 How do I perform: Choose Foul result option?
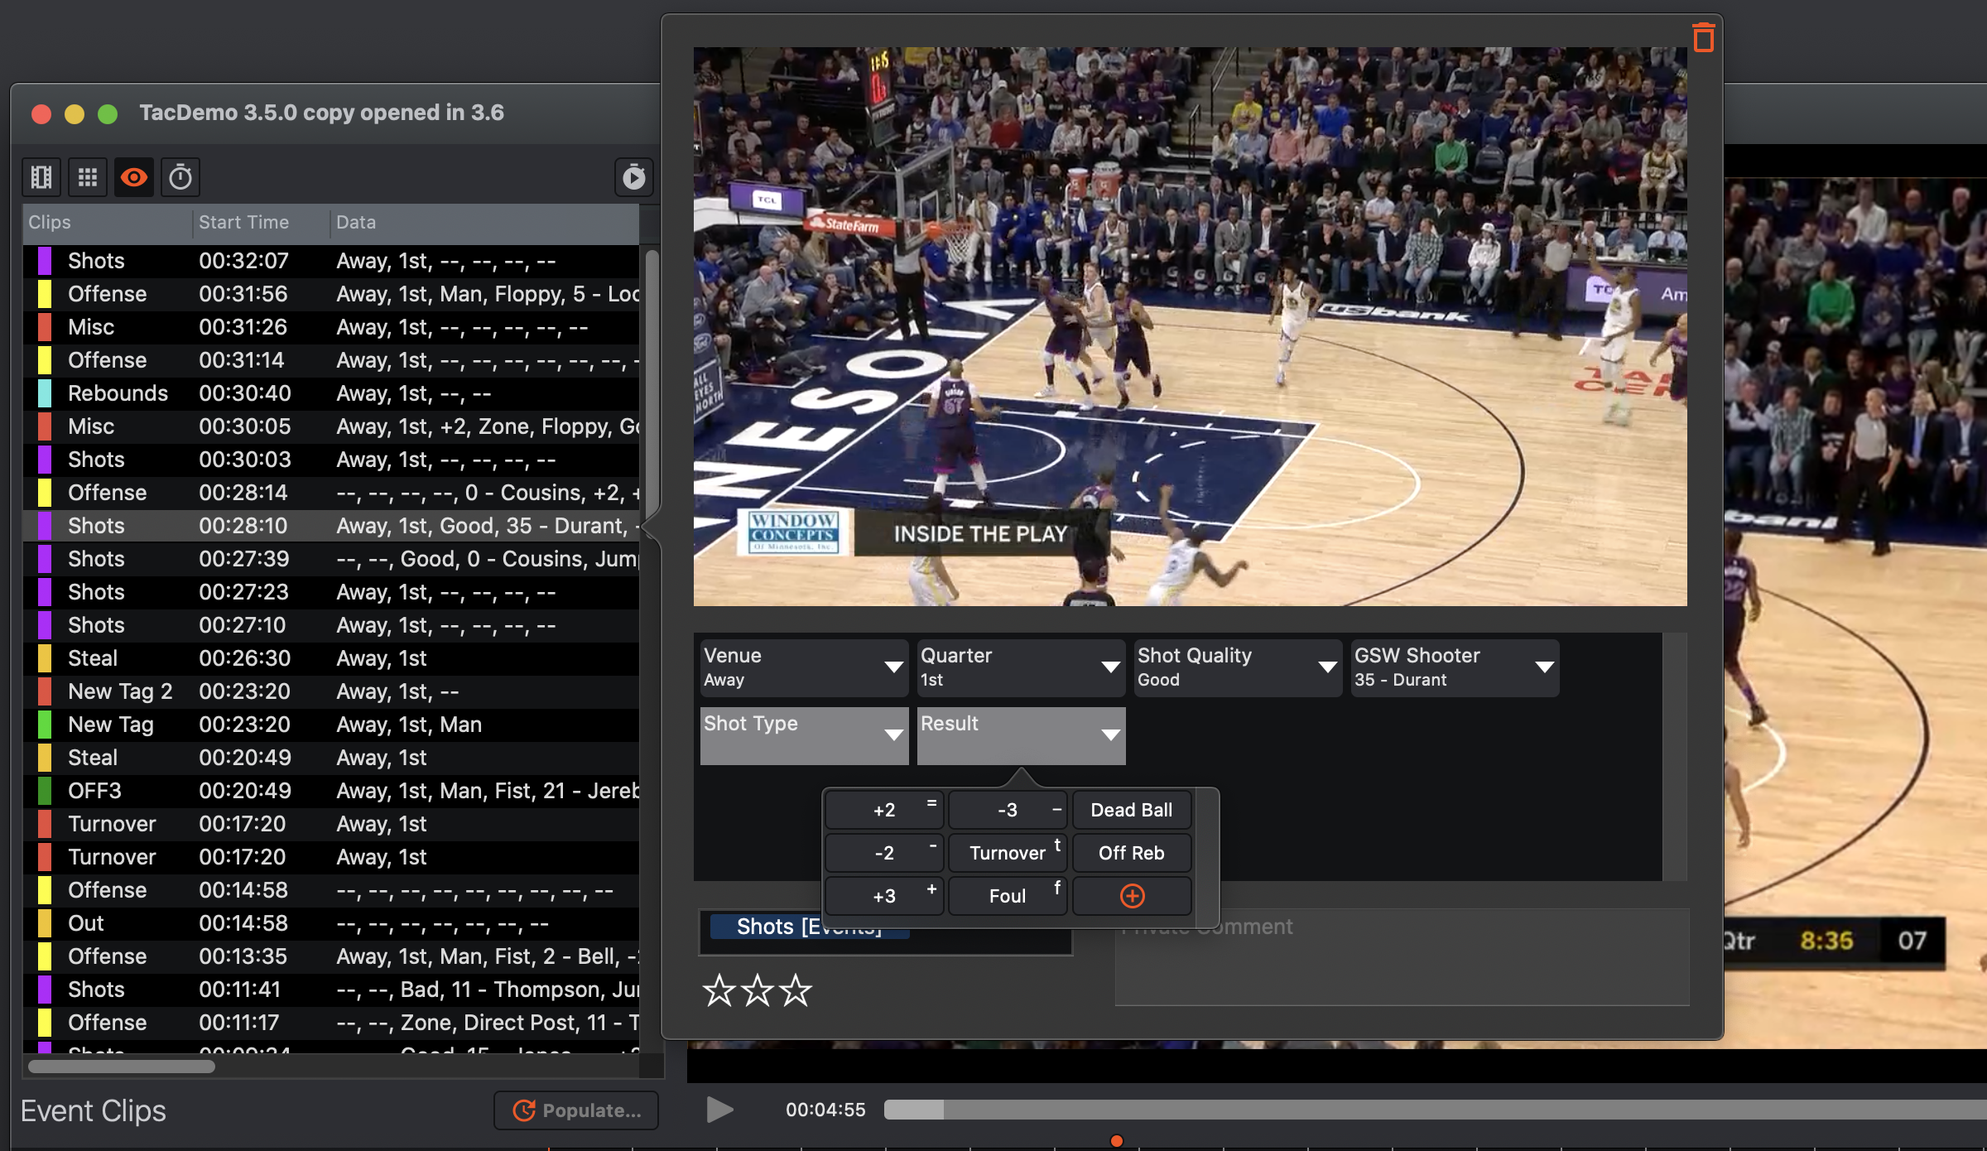[x=1008, y=896]
